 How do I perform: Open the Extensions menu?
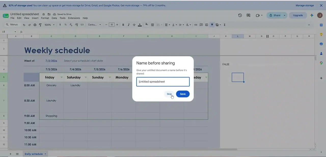(74, 18)
